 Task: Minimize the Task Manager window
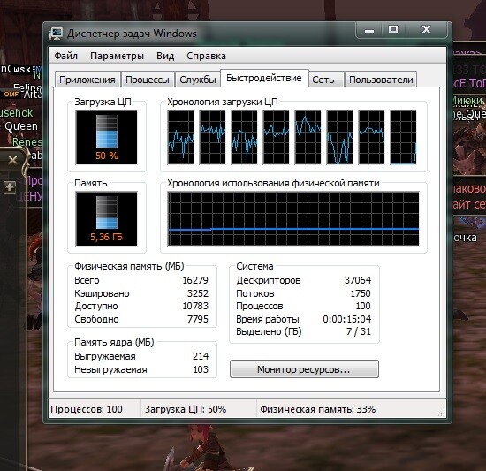coord(368,30)
